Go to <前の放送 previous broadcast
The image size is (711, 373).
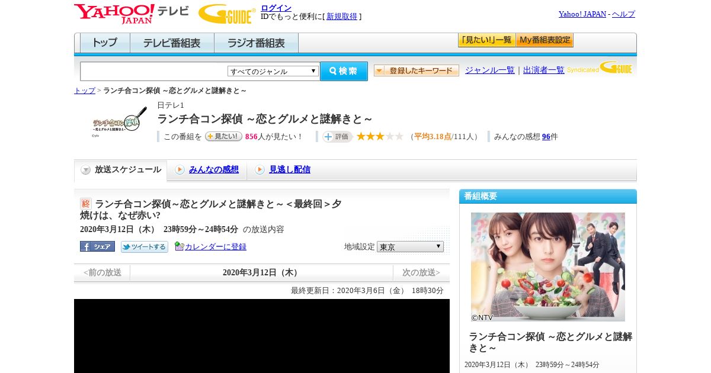tap(102, 273)
